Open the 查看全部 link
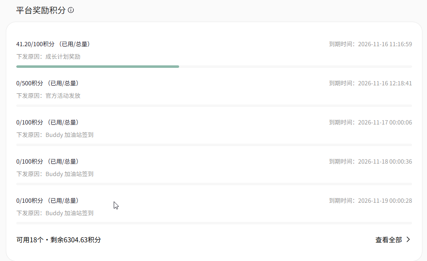The width and height of the screenshot is (427, 261). (x=393, y=240)
